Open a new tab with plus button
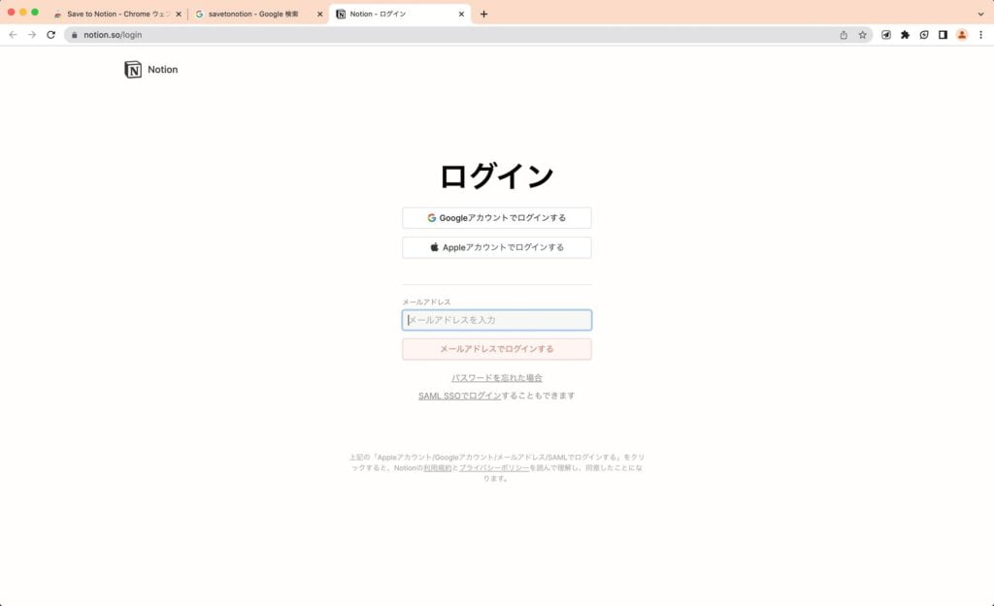Image resolution: width=994 pixels, height=606 pixels. click(x=484, y=15)
